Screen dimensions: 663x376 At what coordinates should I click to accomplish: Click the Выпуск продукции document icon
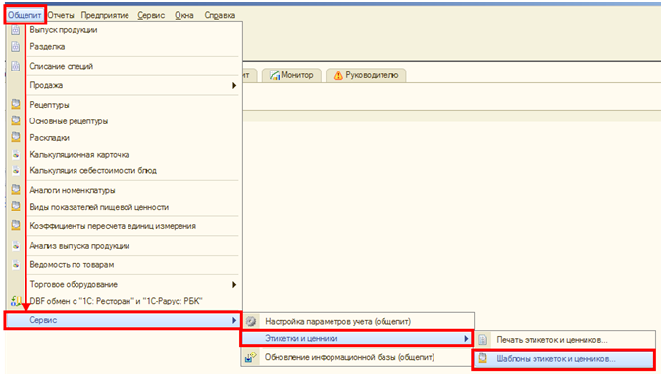click(16, 30)
